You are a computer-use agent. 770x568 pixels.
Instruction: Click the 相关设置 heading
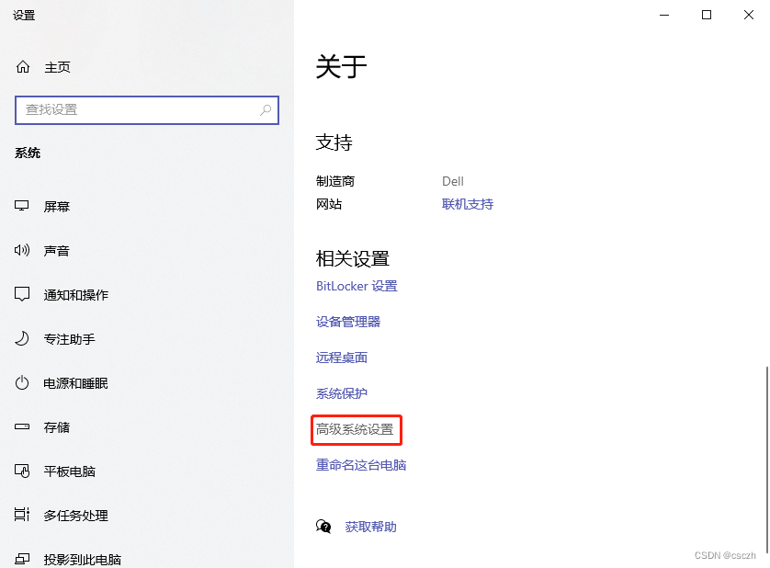click(x=353, y=259)
